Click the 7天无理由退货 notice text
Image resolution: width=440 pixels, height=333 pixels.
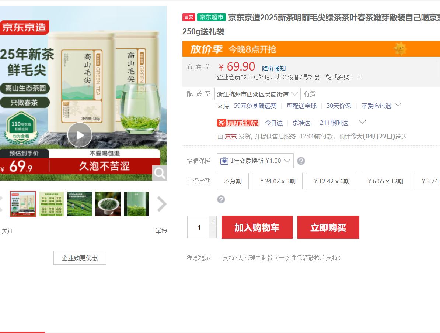click(282, 258)
